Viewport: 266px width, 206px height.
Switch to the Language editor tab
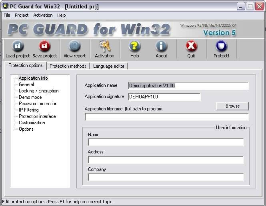point(108,66)
